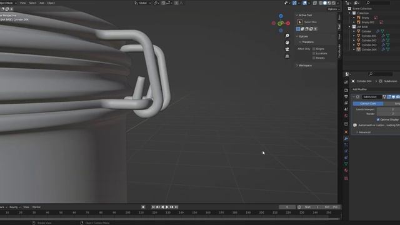Image resolution: width=400 pixels, height=225 pixels.
Task: Click the red X axis on the gizmo
Action: click(x=288, y=23)
